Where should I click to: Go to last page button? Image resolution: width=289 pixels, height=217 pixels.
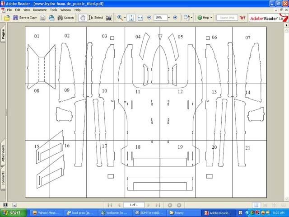(x=158, y=205)
